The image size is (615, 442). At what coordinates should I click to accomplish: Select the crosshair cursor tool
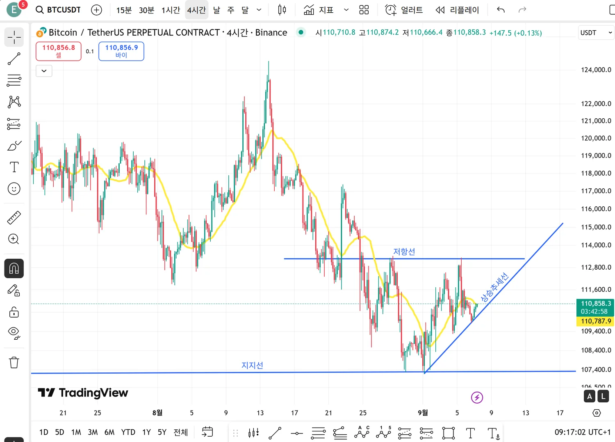[x=14, y=37]
